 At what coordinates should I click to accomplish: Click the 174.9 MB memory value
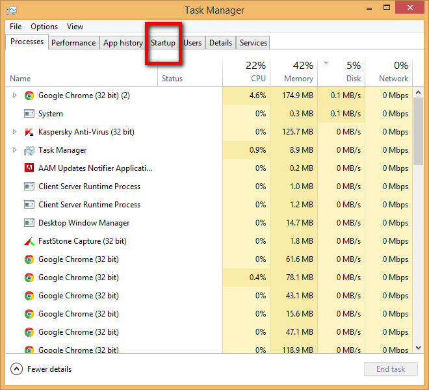[298, 96]
